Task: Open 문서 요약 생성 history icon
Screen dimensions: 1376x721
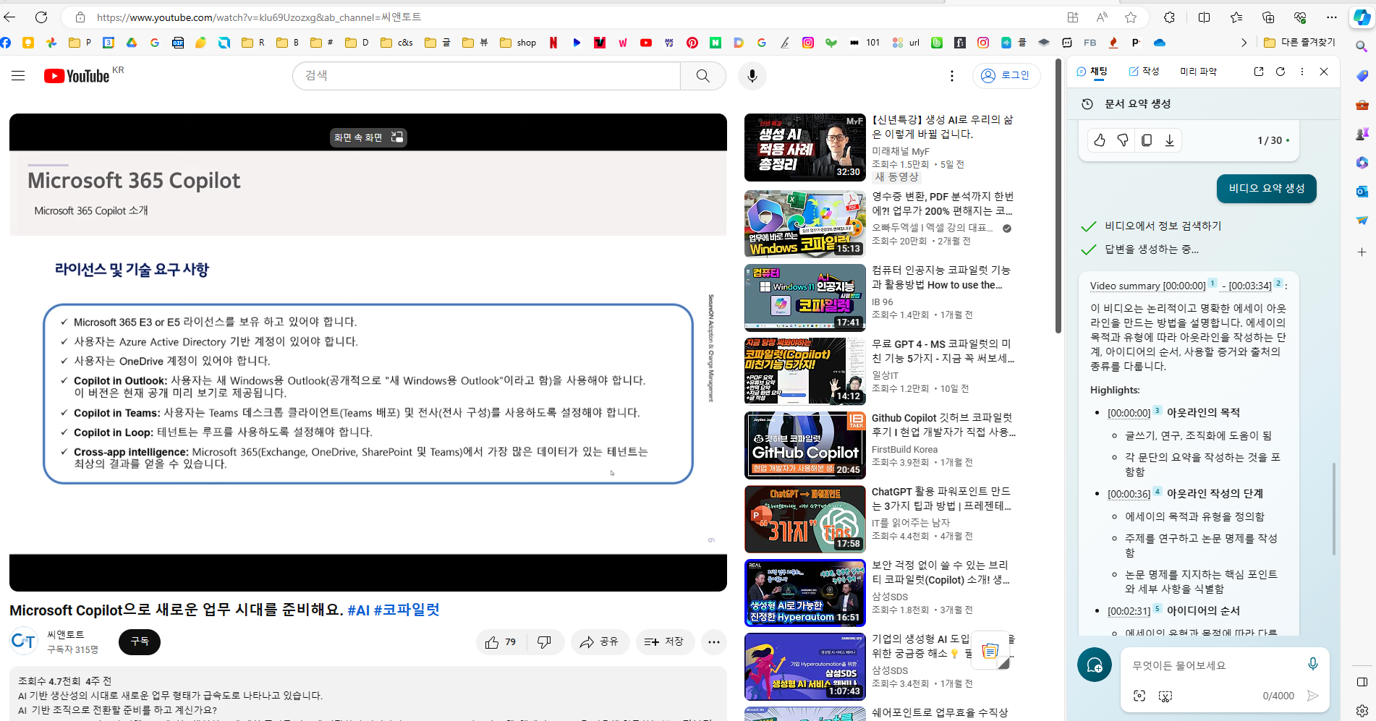Action: pyautogui.click(x=1087, y=104)
